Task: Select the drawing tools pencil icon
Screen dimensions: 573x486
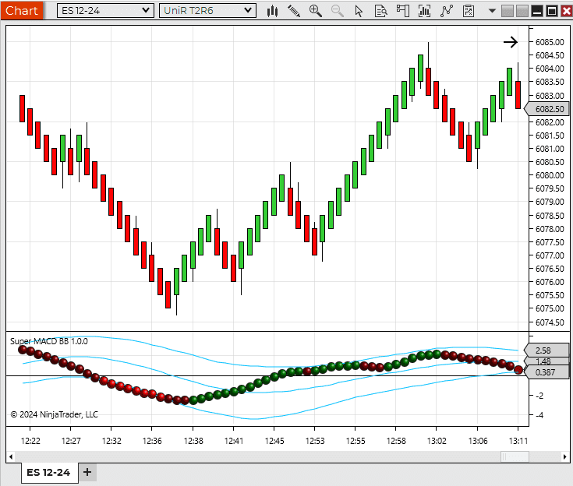Action: [x=294, y=11]
